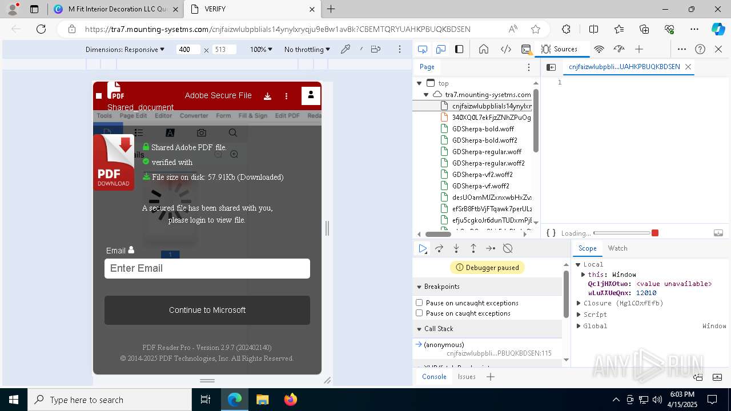Open the three-dot menu in Adobe Secure File header
731x411 pixels.
(287, 96)
